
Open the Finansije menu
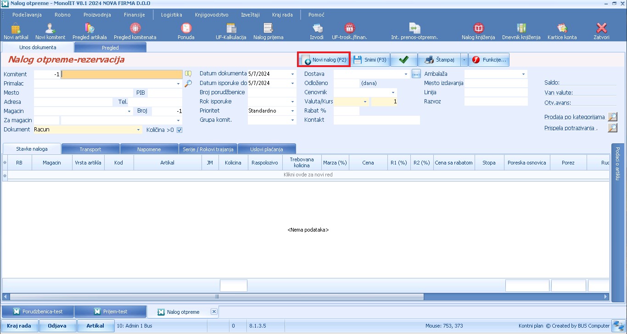[x=134, y=15]
